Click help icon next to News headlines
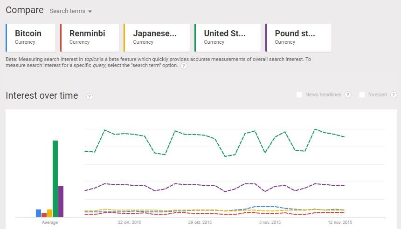The width and height of the screenshot is (401, 229). 348,95
